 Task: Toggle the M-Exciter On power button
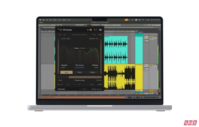click(x=91, y=30)
